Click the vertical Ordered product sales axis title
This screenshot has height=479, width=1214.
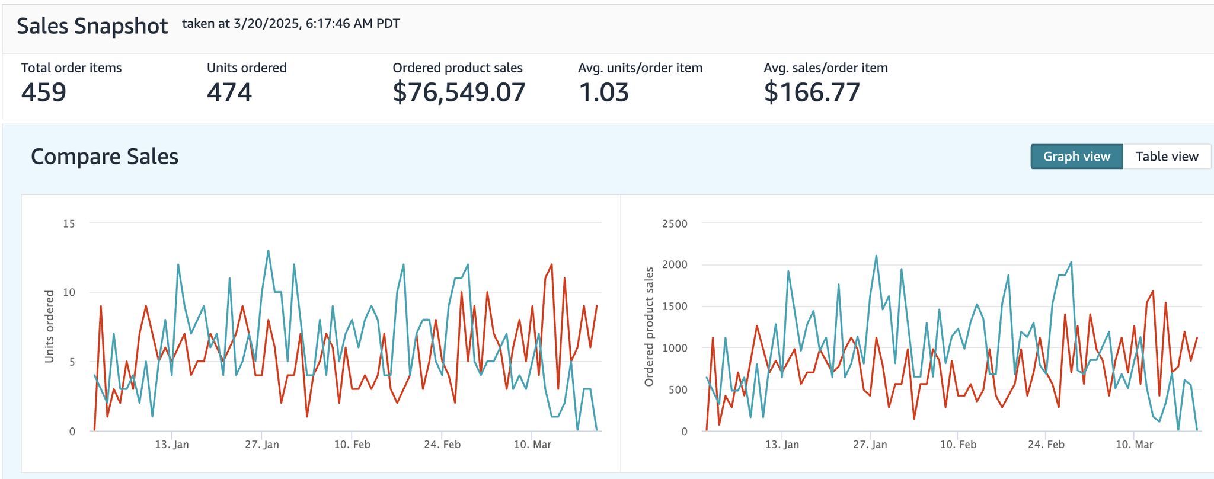(x=649, y=327)
